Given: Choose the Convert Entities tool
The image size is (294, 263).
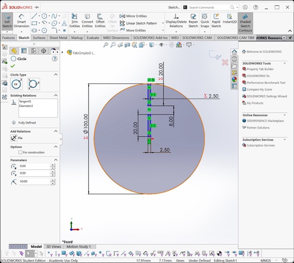Looking at the screenshot, I should coord(87,22).
